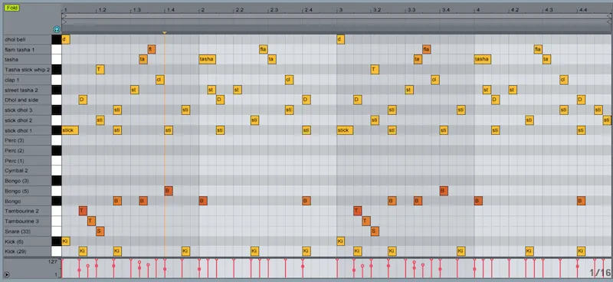
Task: Audition the black piano key beside Kick (6)
Action: point(56,241)
